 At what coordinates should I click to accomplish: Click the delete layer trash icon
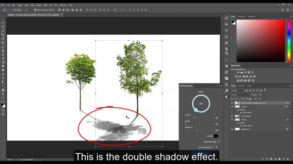287,159
